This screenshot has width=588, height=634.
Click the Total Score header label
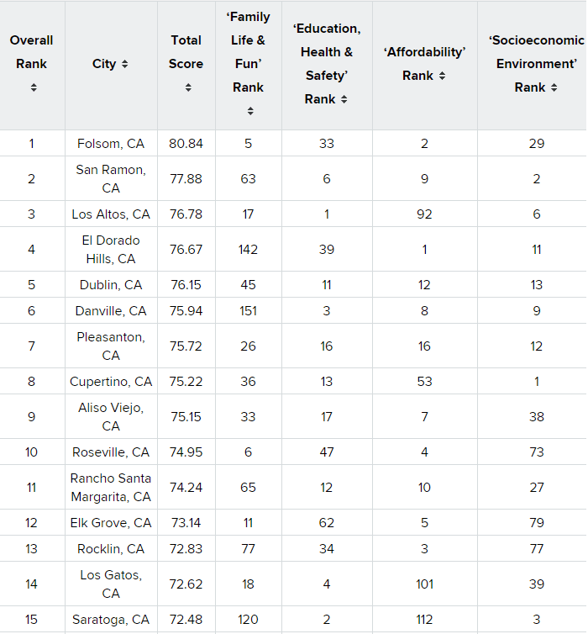[186, 52]
